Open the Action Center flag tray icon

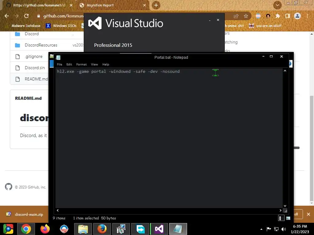click(269, 229)
